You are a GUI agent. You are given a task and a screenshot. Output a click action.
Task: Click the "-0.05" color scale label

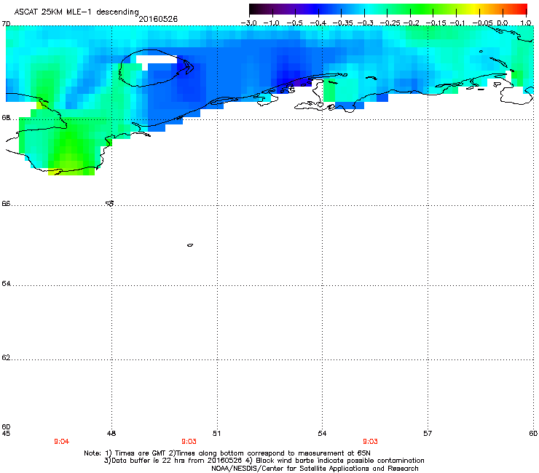point(482,23)
